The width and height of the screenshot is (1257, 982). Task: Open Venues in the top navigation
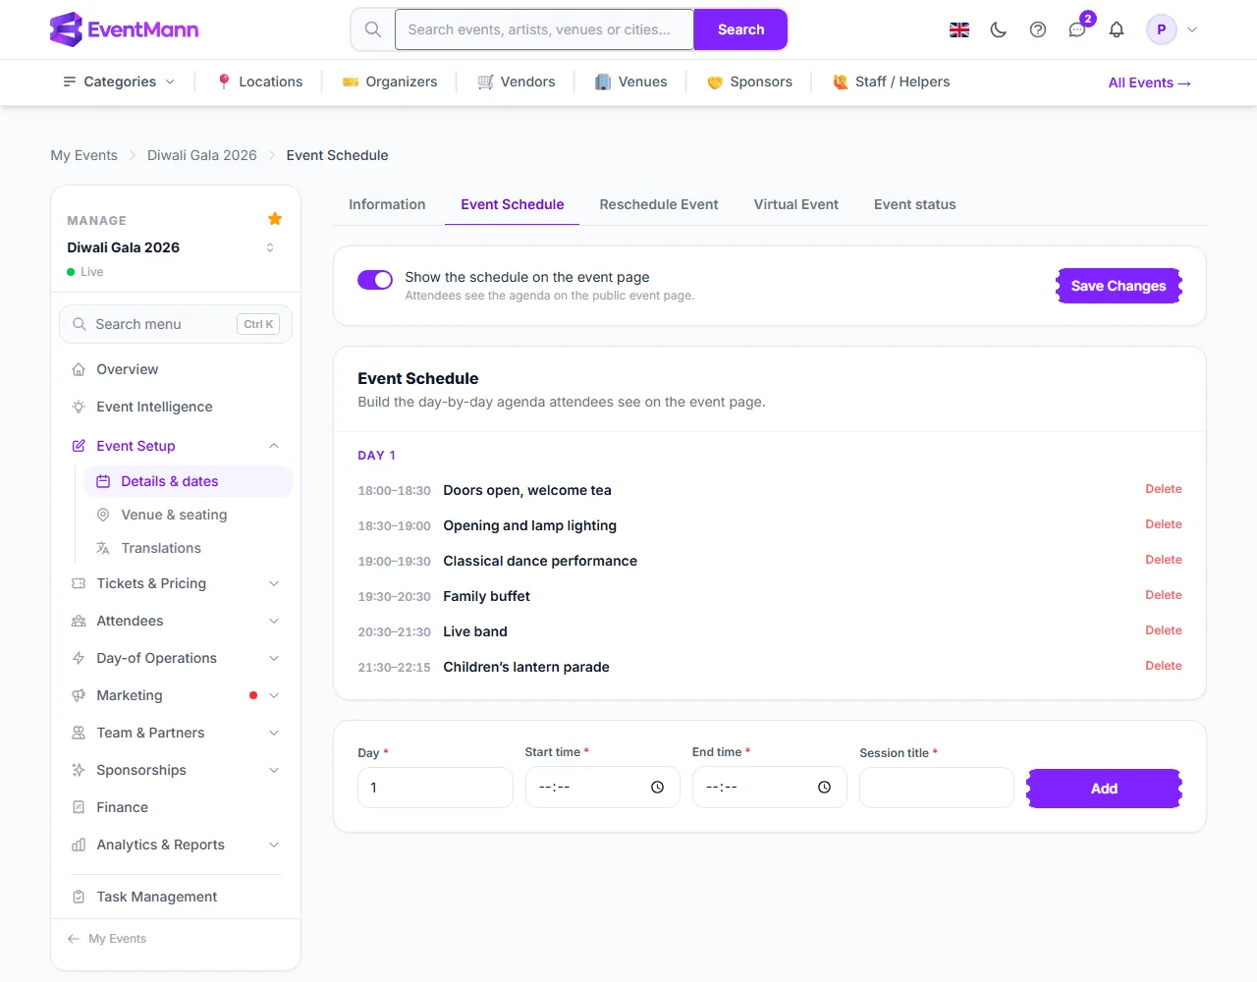(x=631, y=82)
